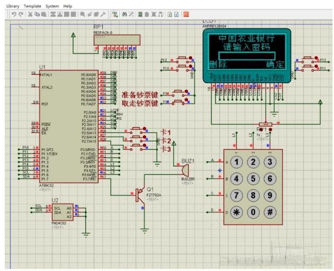Push the P11 push-button switch
The width and height of the screenshot is (334, 271).
(x=308, y=68)
